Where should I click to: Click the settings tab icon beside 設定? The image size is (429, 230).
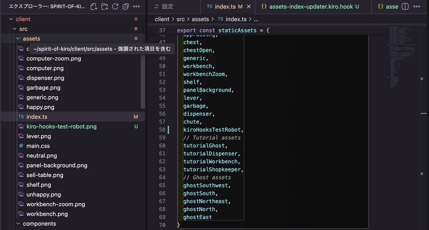156,6
